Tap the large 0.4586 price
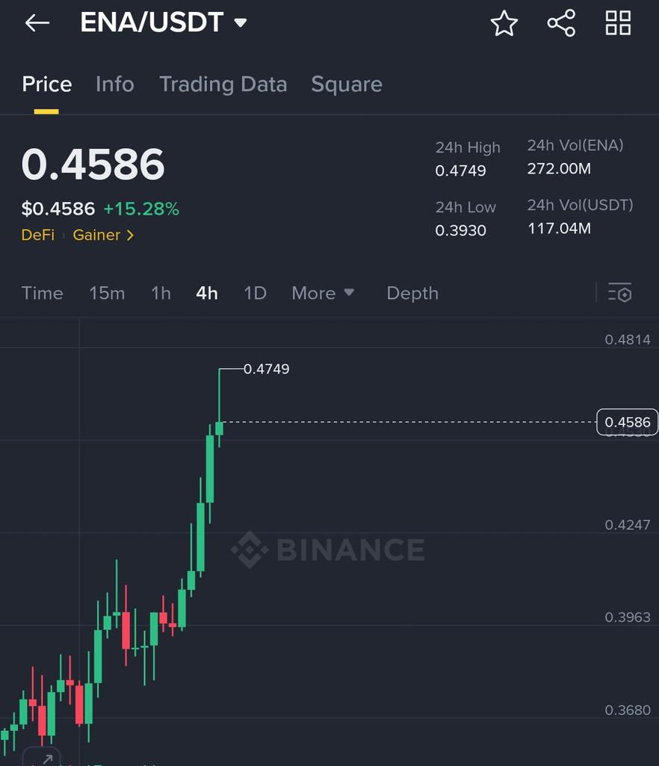Screen dimensions: 659x766 [93, 164]
